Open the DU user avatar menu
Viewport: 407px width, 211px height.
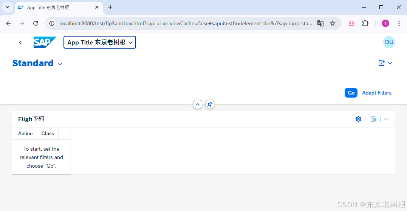(x=389, y=42)
